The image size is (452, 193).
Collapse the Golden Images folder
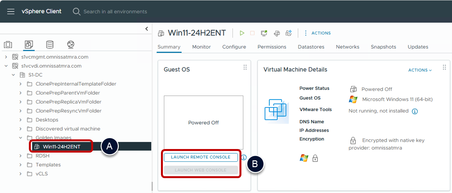tap(20, 138)
